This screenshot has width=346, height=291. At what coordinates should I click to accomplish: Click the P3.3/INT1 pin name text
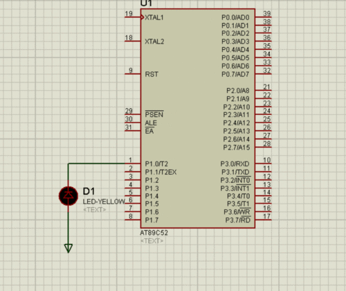(x=235, y=188)
